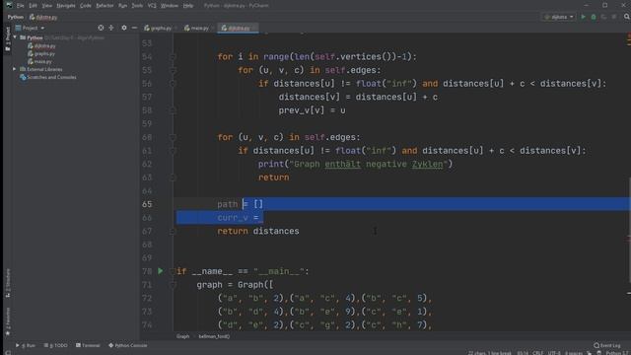The height and width of the screenshot is (355, 631).
Task: Click the green Run button in toolbar
Action: (x=583, y=17)
